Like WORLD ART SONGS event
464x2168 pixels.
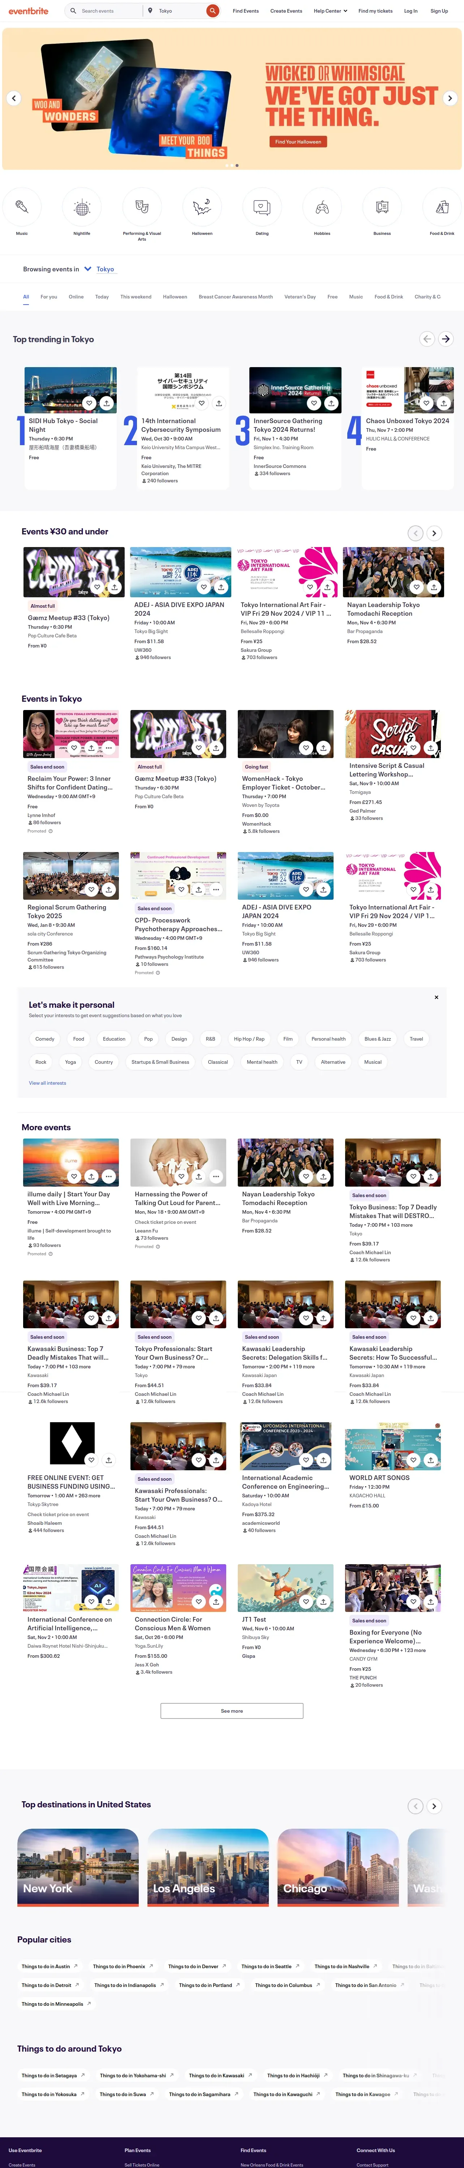(413, 1459)
